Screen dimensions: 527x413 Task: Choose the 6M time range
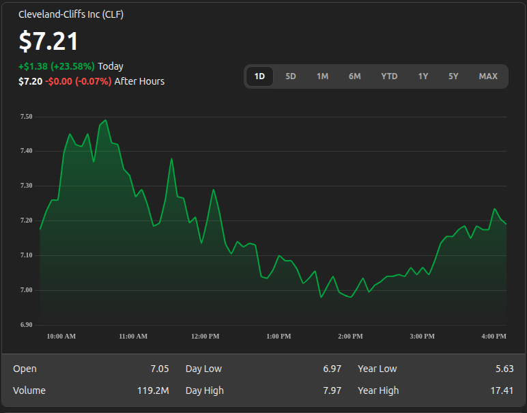pos(354,76)
